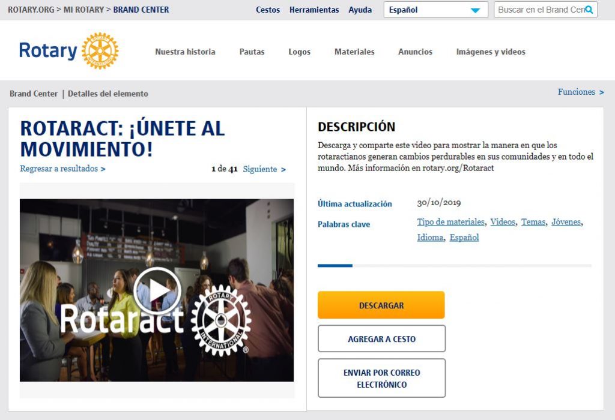Go to Siguiente item
Image resolution: width=615 pixels, height=420 pixels.
click(264, 169)
